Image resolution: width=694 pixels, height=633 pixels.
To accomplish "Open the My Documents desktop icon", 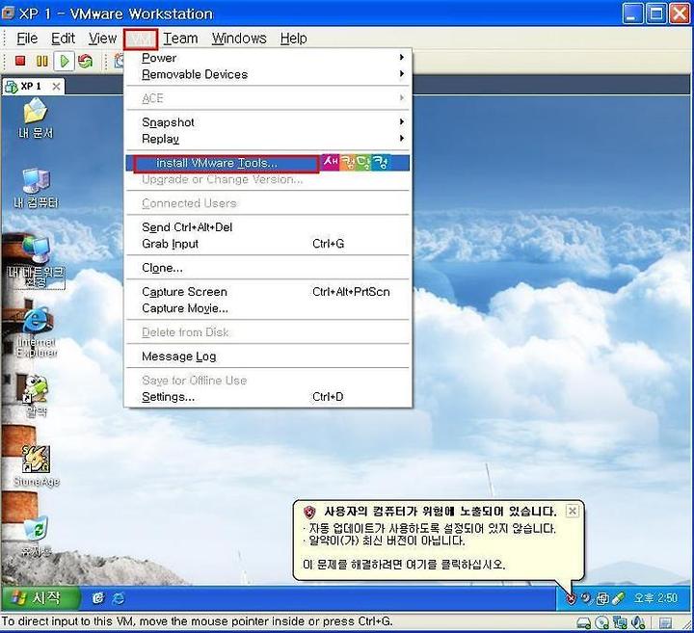I will click(x=36, y=118).
